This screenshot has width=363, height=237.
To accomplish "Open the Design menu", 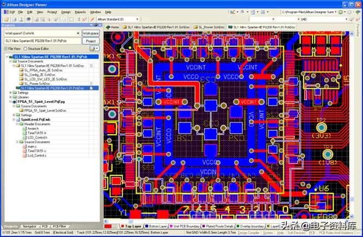I will pyautogui.click(x=66, y=11).
